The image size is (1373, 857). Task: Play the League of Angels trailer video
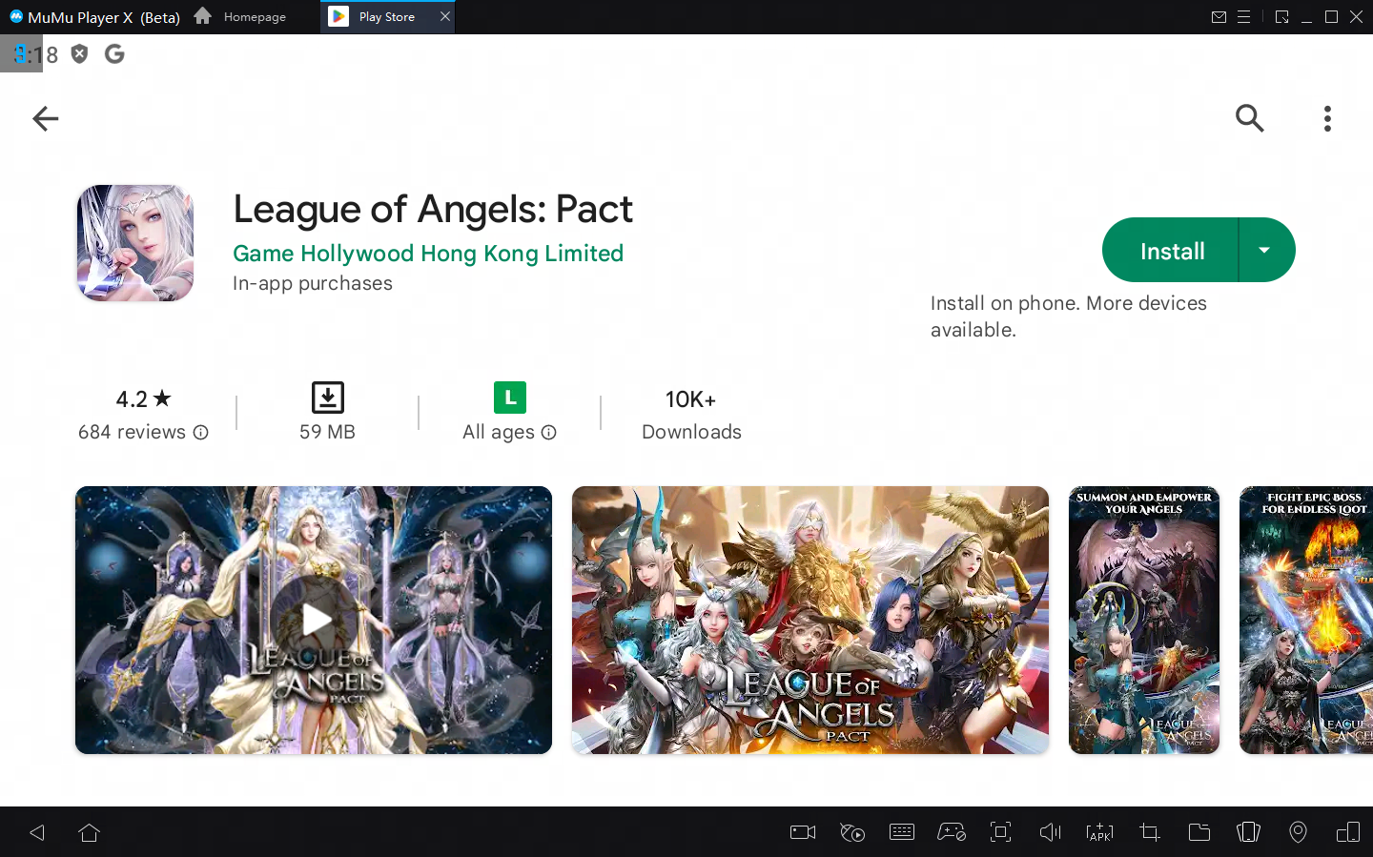point(314,621)
